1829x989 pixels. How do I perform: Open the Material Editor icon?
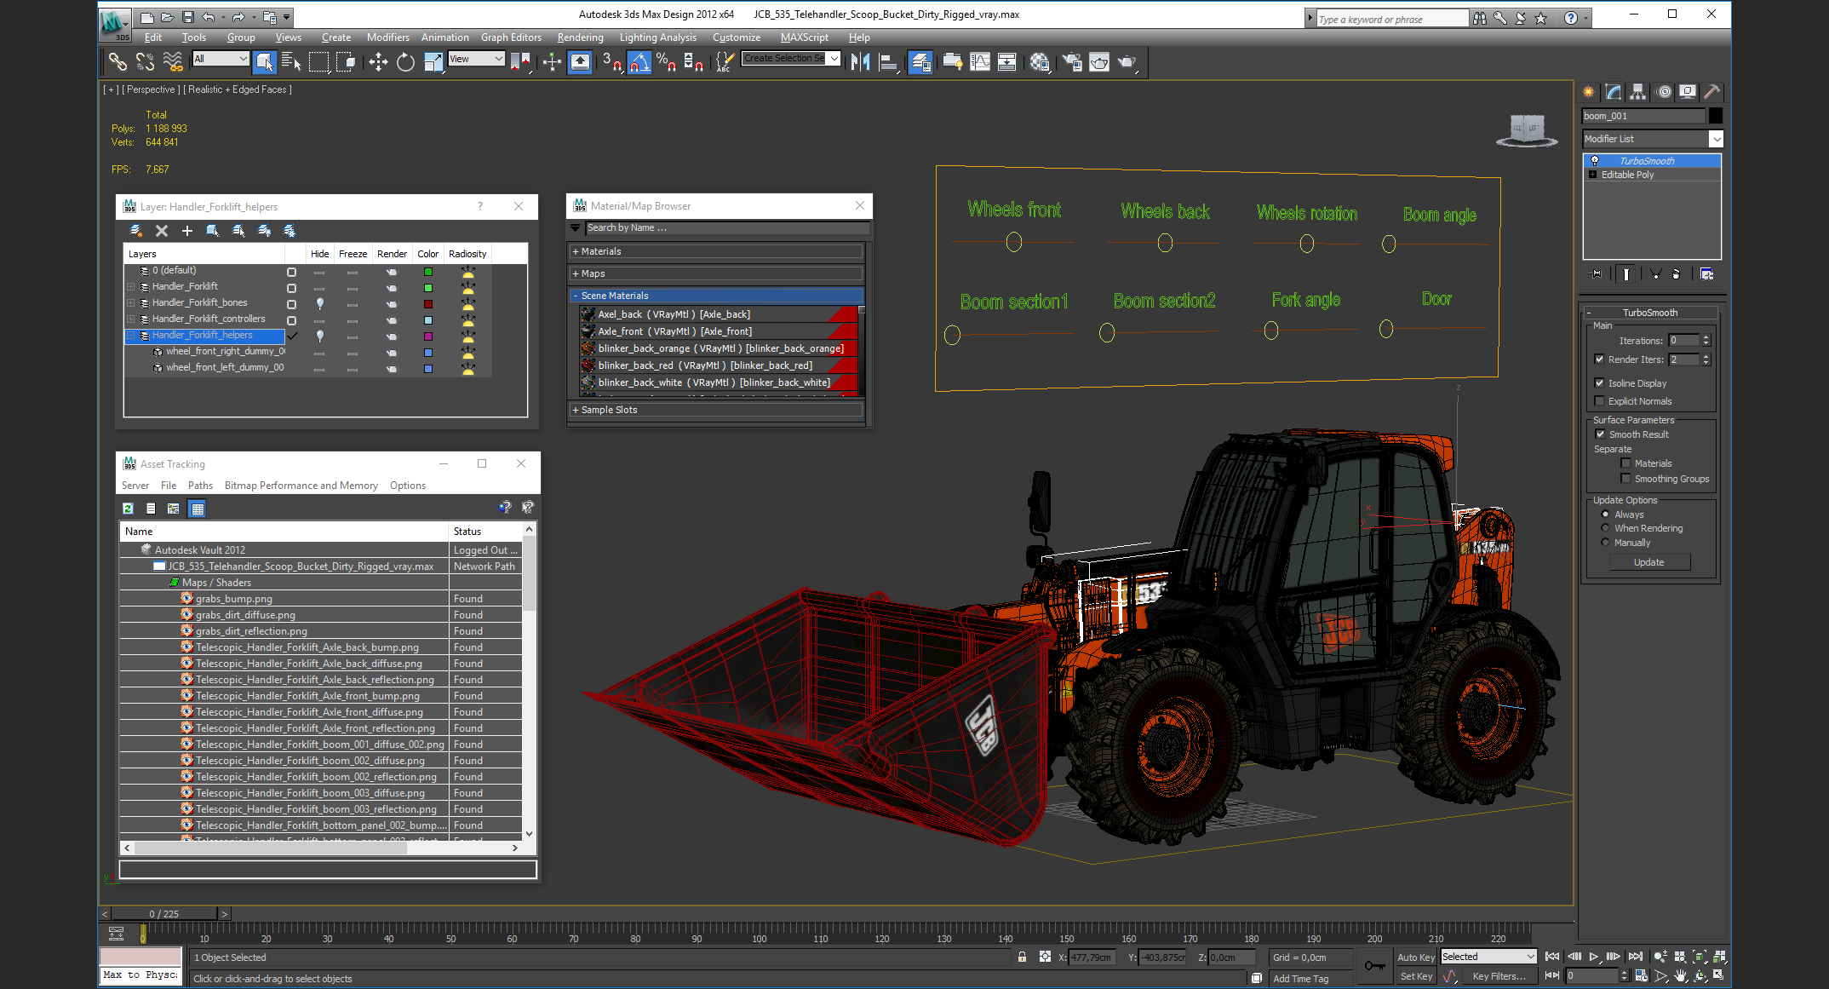tap(1039, 61)
